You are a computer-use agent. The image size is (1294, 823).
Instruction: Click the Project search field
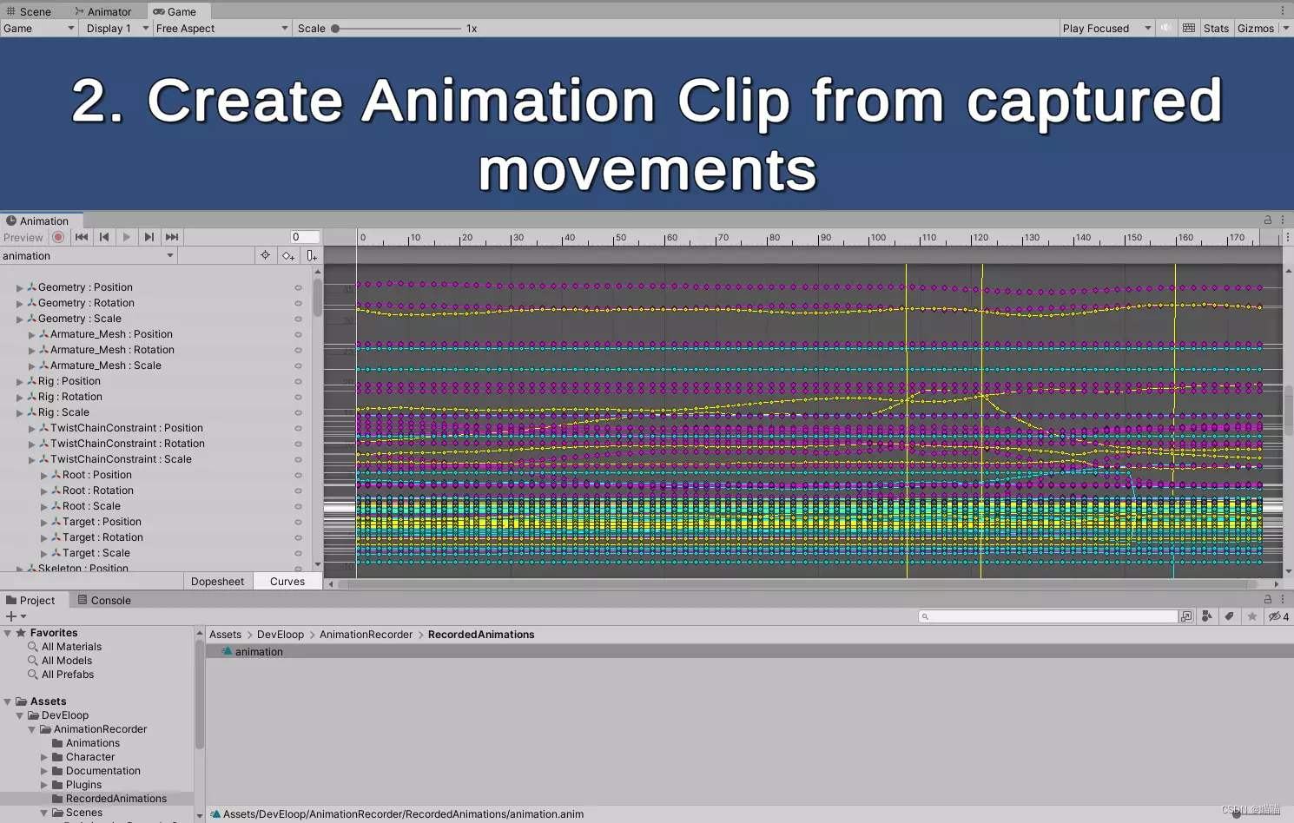tap(1048, 616)
